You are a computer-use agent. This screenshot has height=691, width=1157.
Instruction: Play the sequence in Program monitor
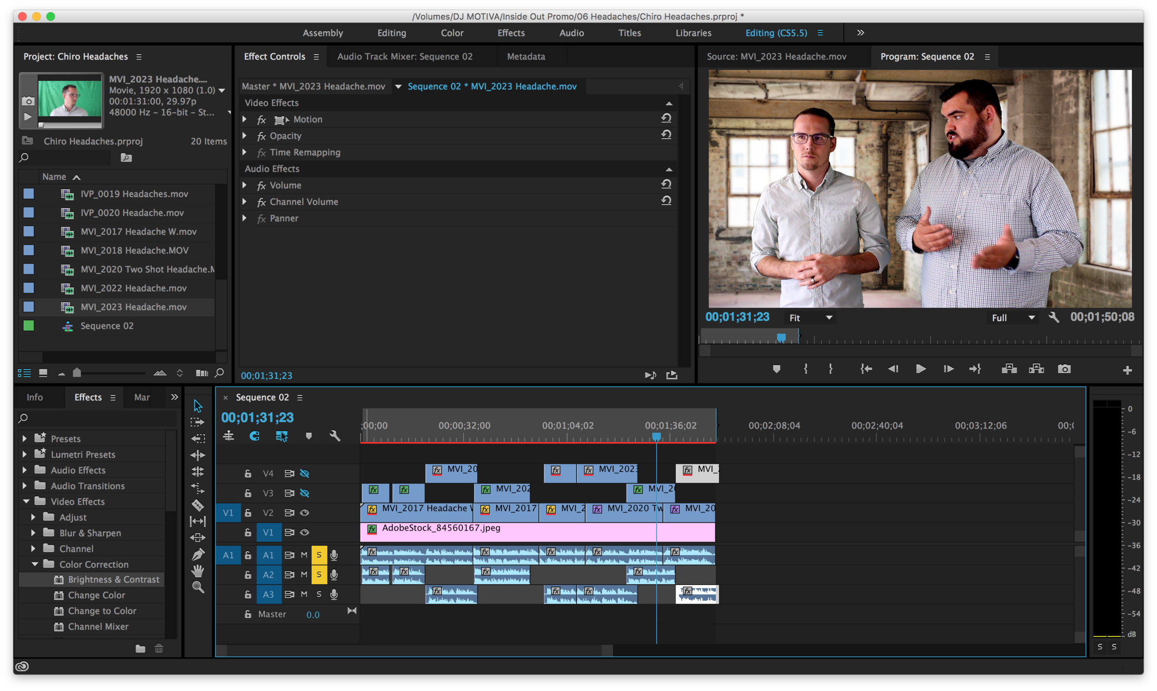(x=921, y=369)
